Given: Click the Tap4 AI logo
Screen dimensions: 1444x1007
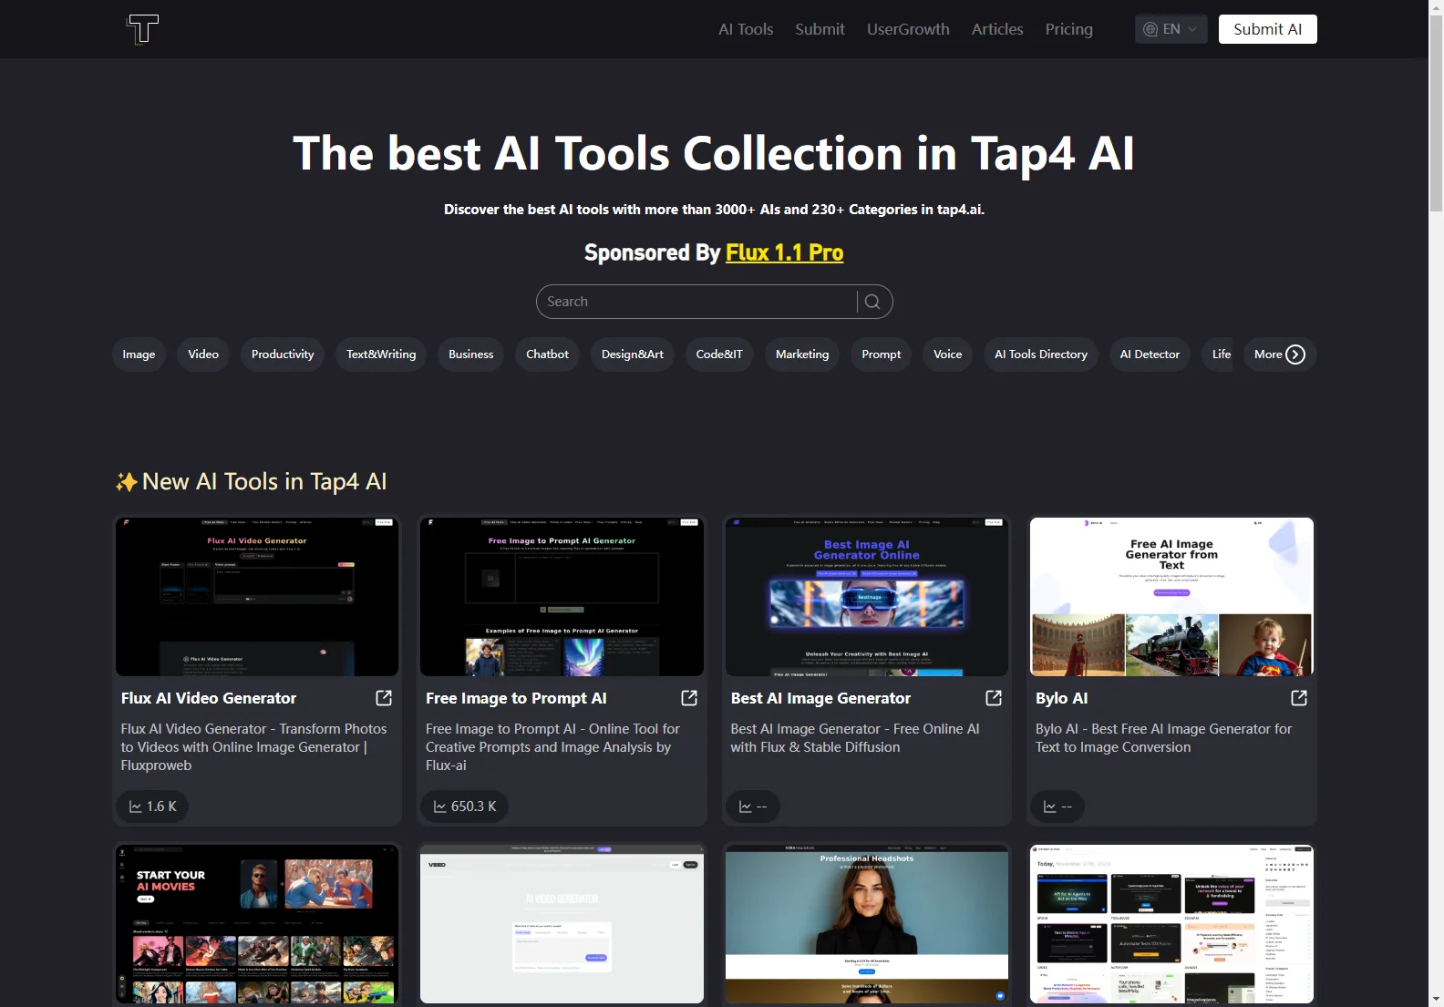Looking at the screenshot, I should coord(142,29).
